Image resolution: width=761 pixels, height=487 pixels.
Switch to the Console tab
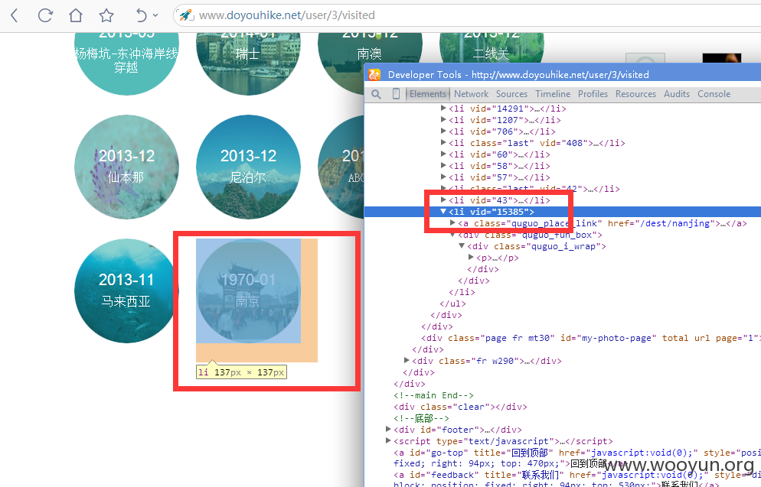click(x=714, y=94)
